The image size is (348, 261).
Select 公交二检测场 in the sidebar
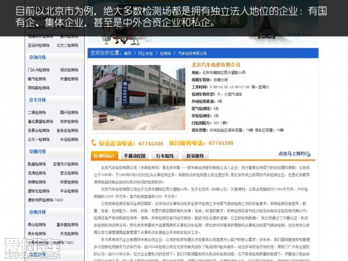pyautogui.click(x=68, y=45)
